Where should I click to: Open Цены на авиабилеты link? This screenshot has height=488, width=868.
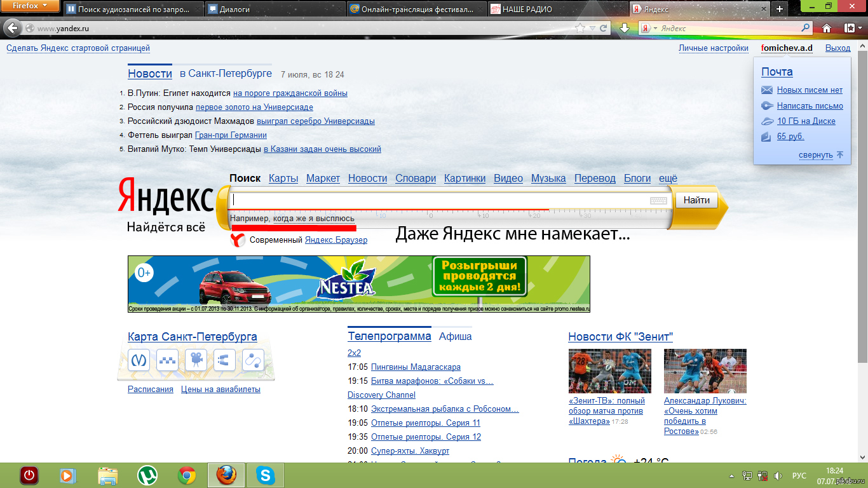tap(220, 390)
